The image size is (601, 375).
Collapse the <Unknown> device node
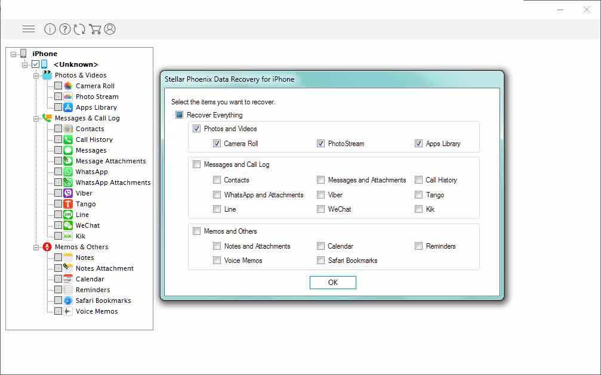pos(24,65)
